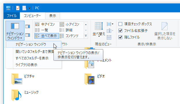Click size all columns to fit icon
Viewport: 180px width, 104px height.
coord(109,37)
